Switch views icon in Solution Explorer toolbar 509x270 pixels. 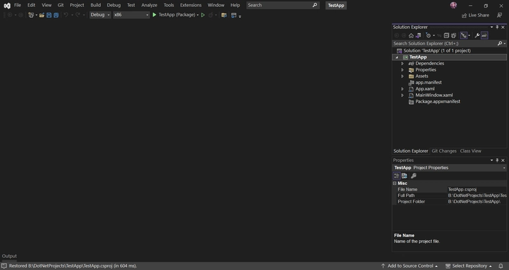pyautogui.click(x=418, y=36)
